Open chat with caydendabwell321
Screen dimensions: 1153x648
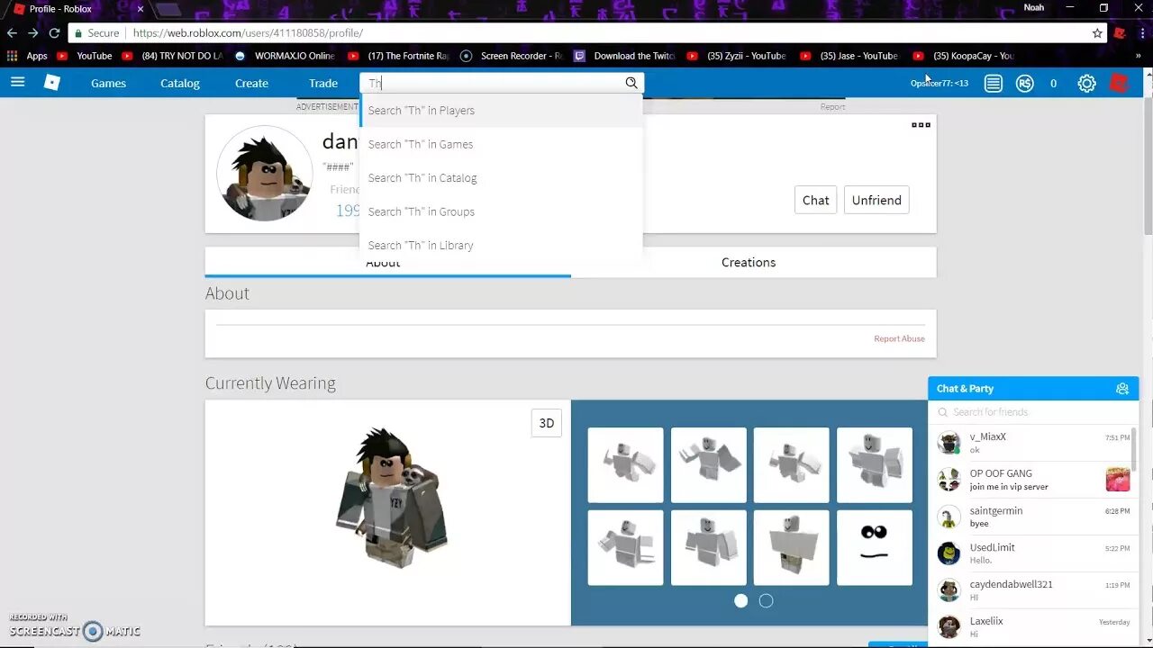pyautogui.click(x=1032, y=590)
